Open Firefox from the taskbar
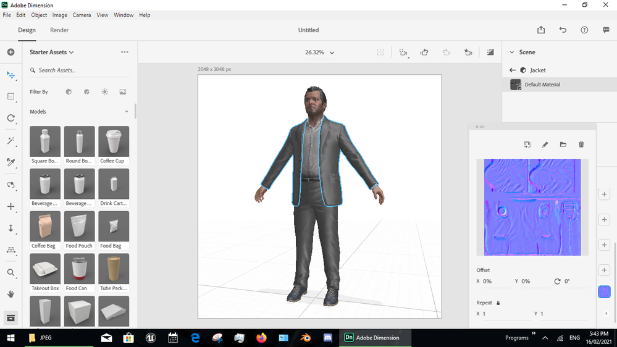This screenshot has height=347, width=617. (x=261, y=338)
